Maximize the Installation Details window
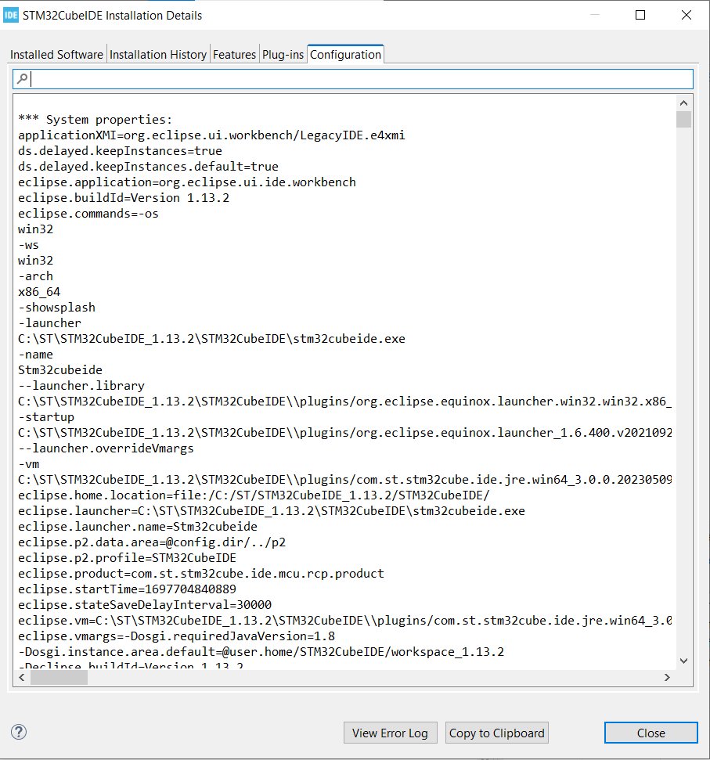Image resolution: width=710 pixels, height=760 pixels. tap(640, 15)
